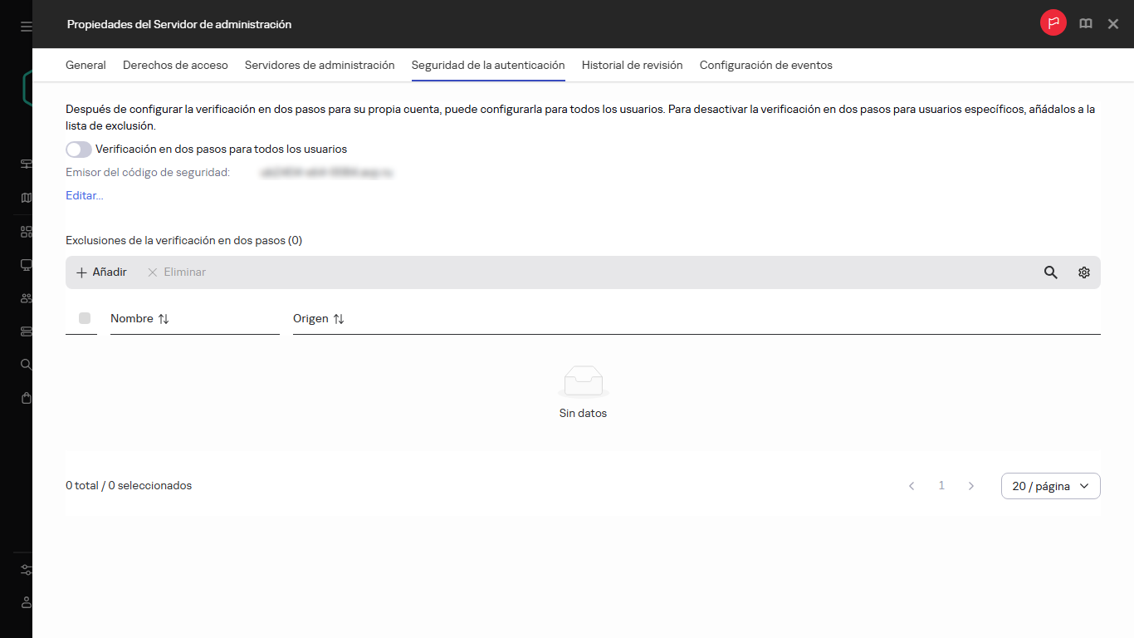Open the Configuración de eventos tab
Image resolution: width=1134 pixels, height=638 pixels.
point(765,65)
